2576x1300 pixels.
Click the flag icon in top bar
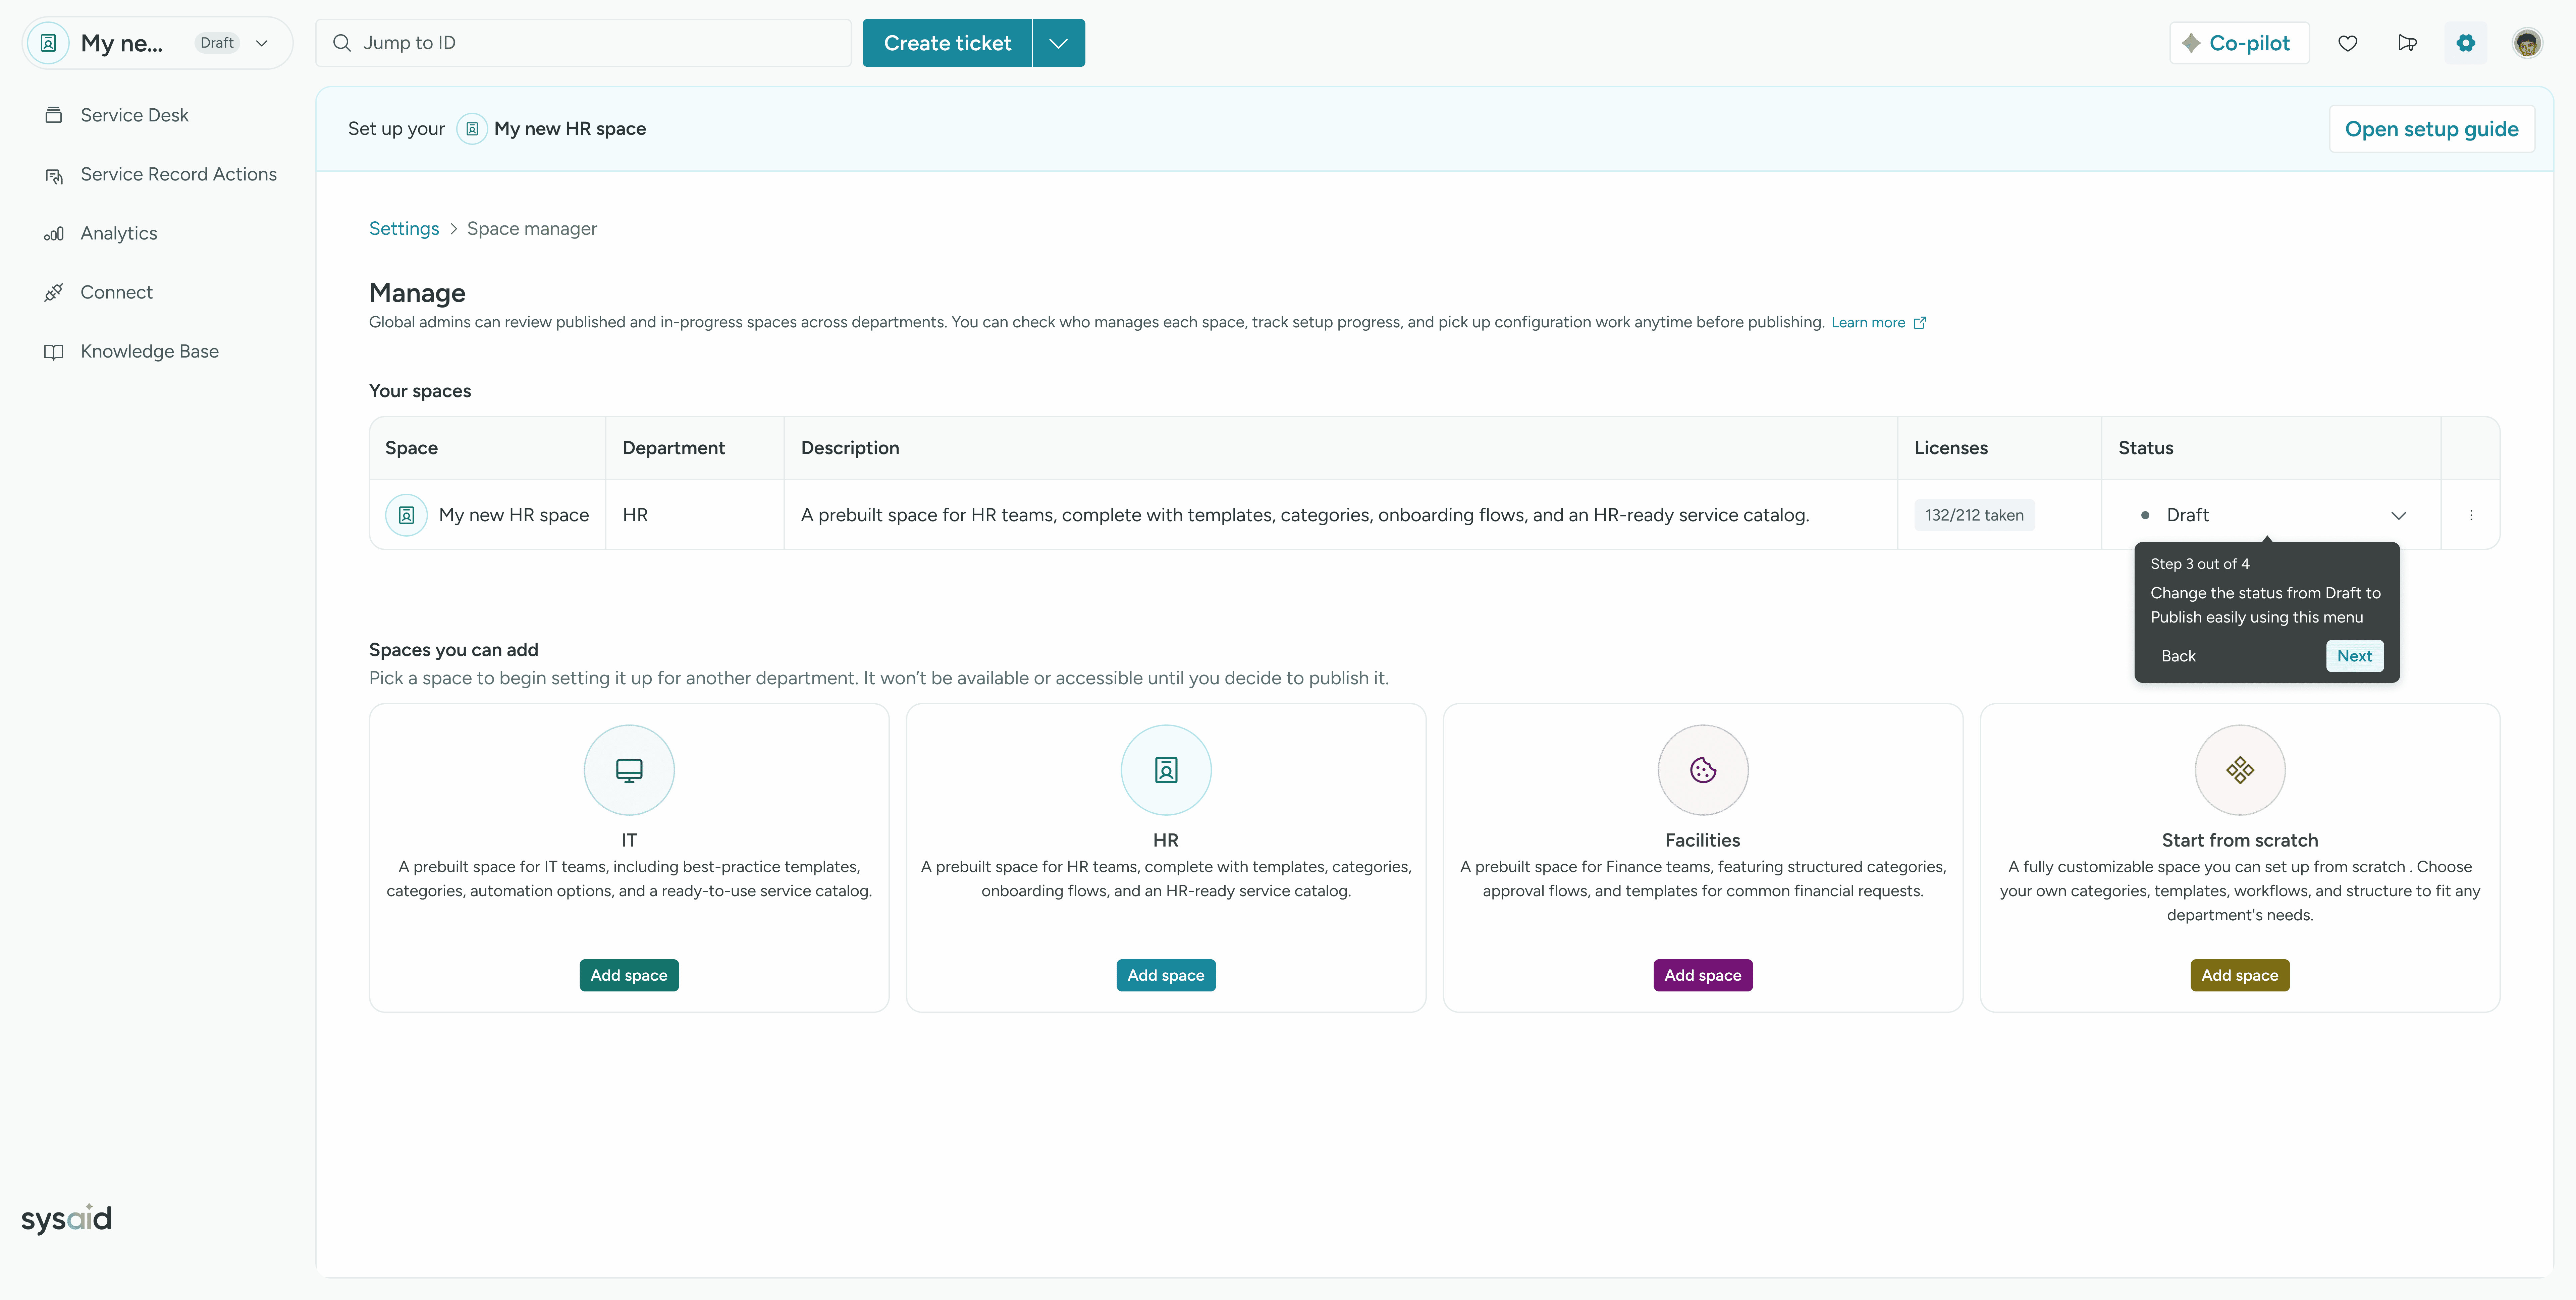(x=2407, y=43)
